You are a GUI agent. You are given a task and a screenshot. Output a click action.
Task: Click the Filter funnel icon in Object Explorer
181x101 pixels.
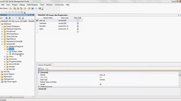[x=16, y=18]
